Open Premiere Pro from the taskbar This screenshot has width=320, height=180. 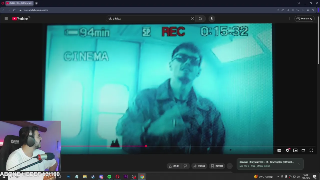(x=125, y=177)
